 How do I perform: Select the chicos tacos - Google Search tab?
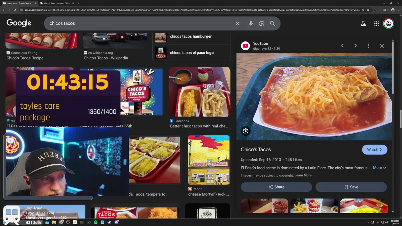(19, 3)
